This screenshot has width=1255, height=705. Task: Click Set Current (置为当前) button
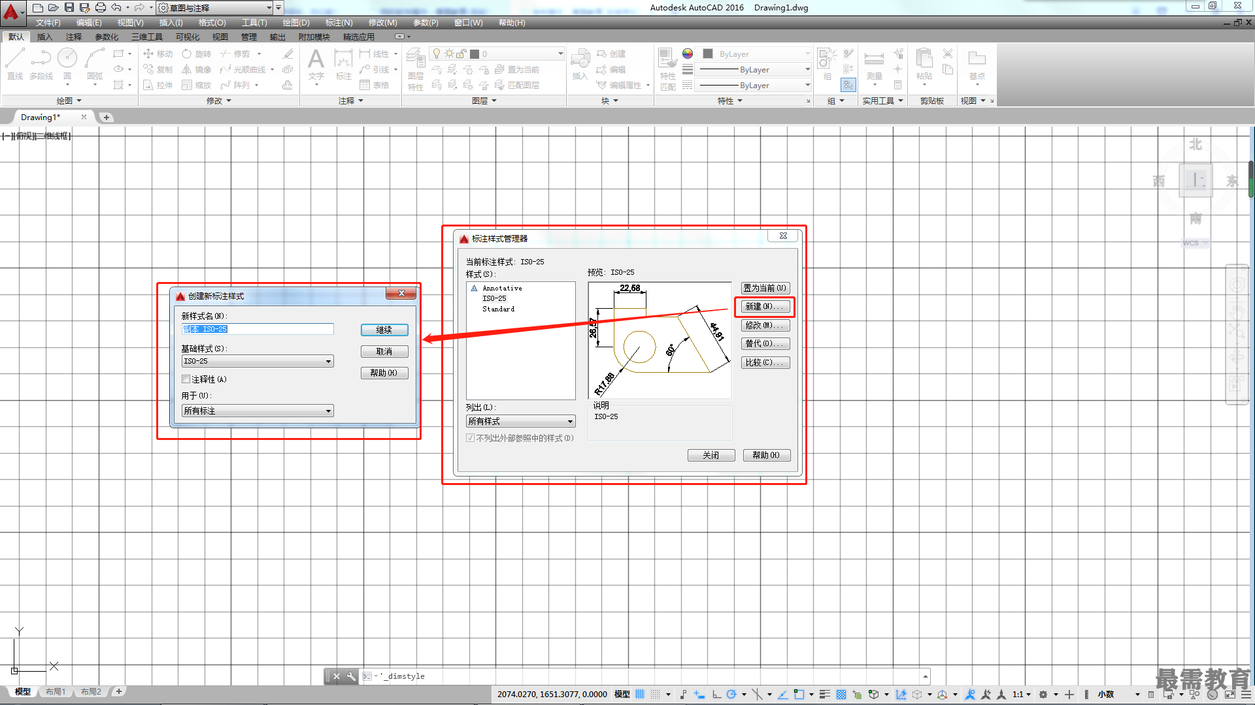[x=765, y=288]
